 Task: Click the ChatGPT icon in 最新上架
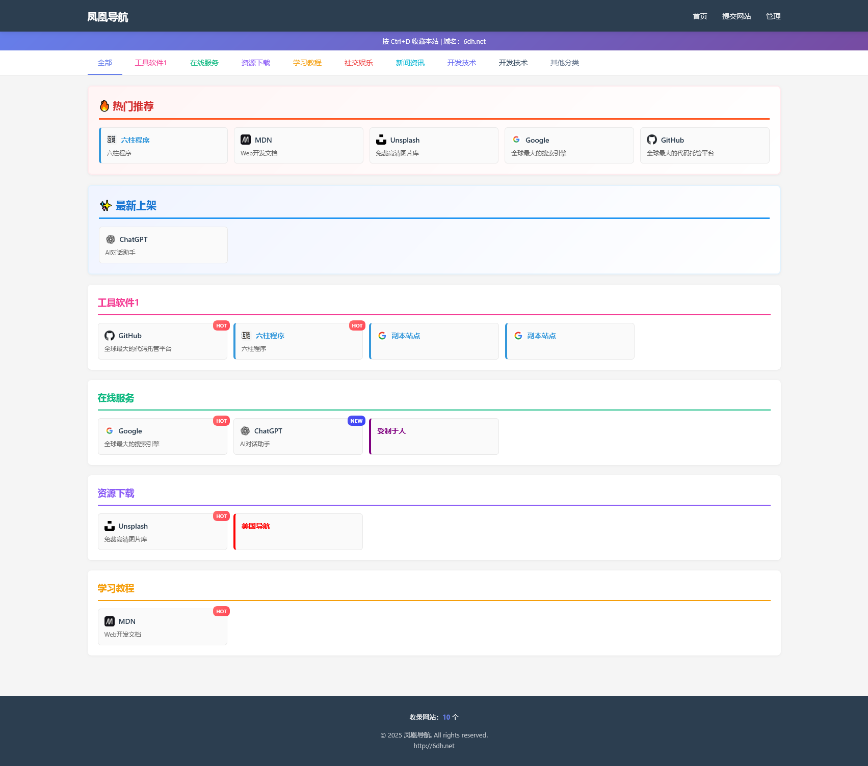pyautogui.click(x=111, y=239)
